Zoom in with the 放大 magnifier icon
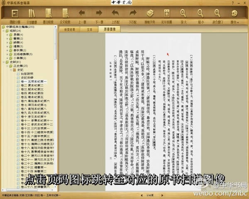249x199 pixels. pyautogui.click(x=183, y=13)
